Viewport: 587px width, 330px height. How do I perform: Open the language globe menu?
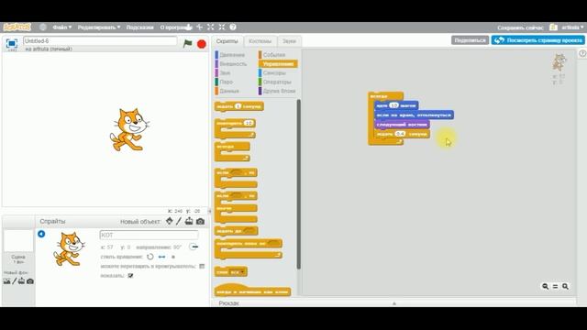[43, 27]
